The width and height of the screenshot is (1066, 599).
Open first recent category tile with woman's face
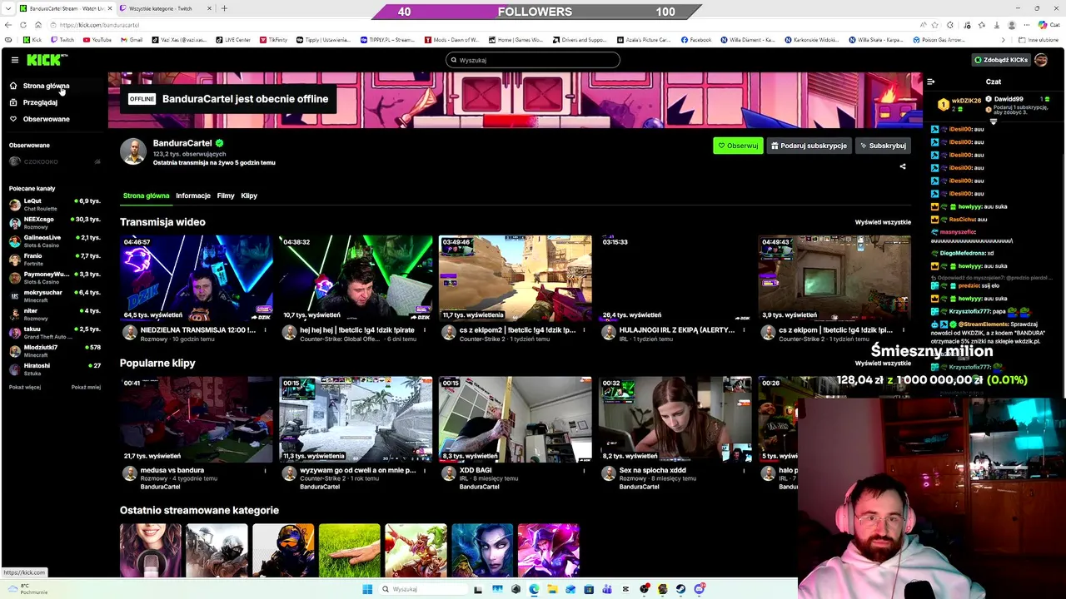(x=151, y=551)
